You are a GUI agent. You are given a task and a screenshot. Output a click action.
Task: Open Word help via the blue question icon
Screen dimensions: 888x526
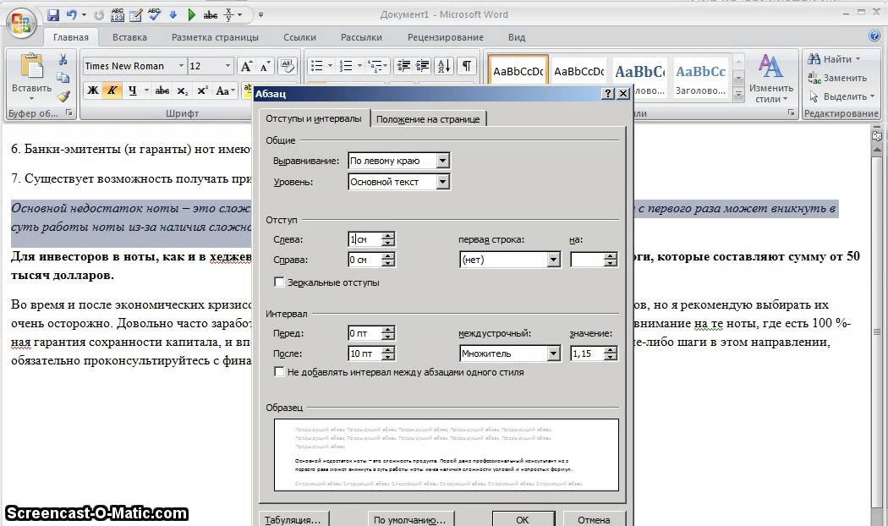(x=874, y=36)
